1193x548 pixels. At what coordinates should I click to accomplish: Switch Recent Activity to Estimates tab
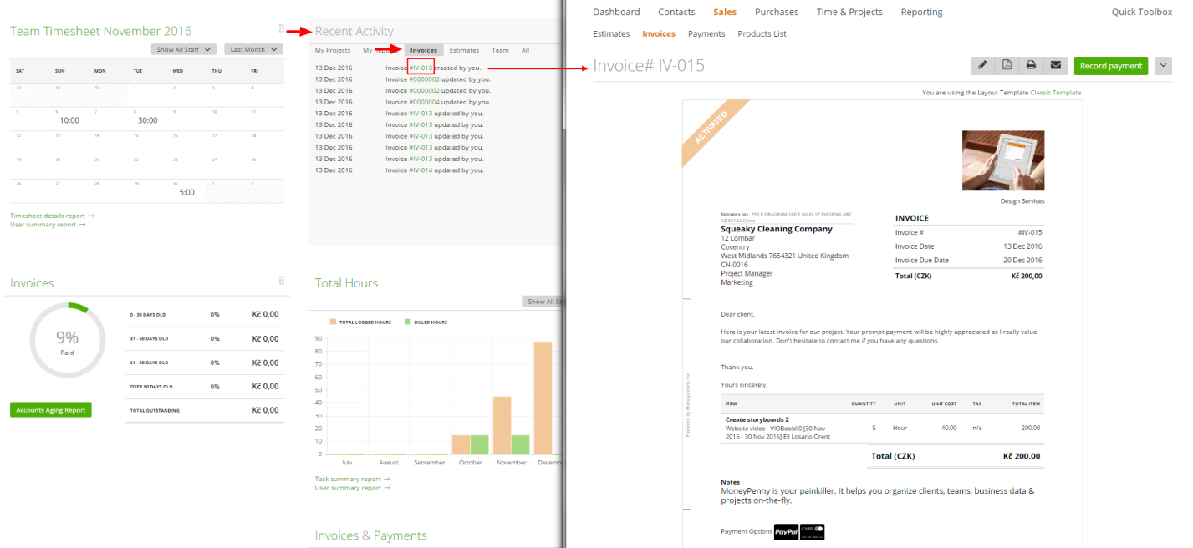point(464,50)
